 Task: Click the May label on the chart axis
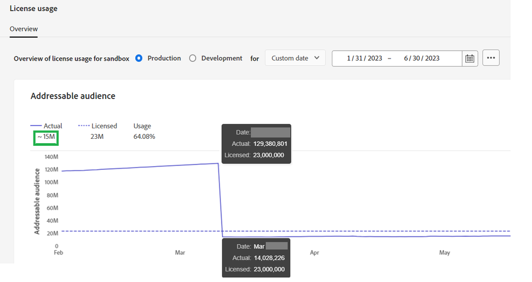tap(445, 253)
